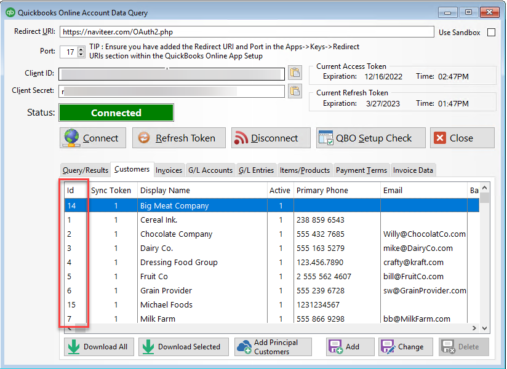Focus the Client ID input field

pos(172,74)
